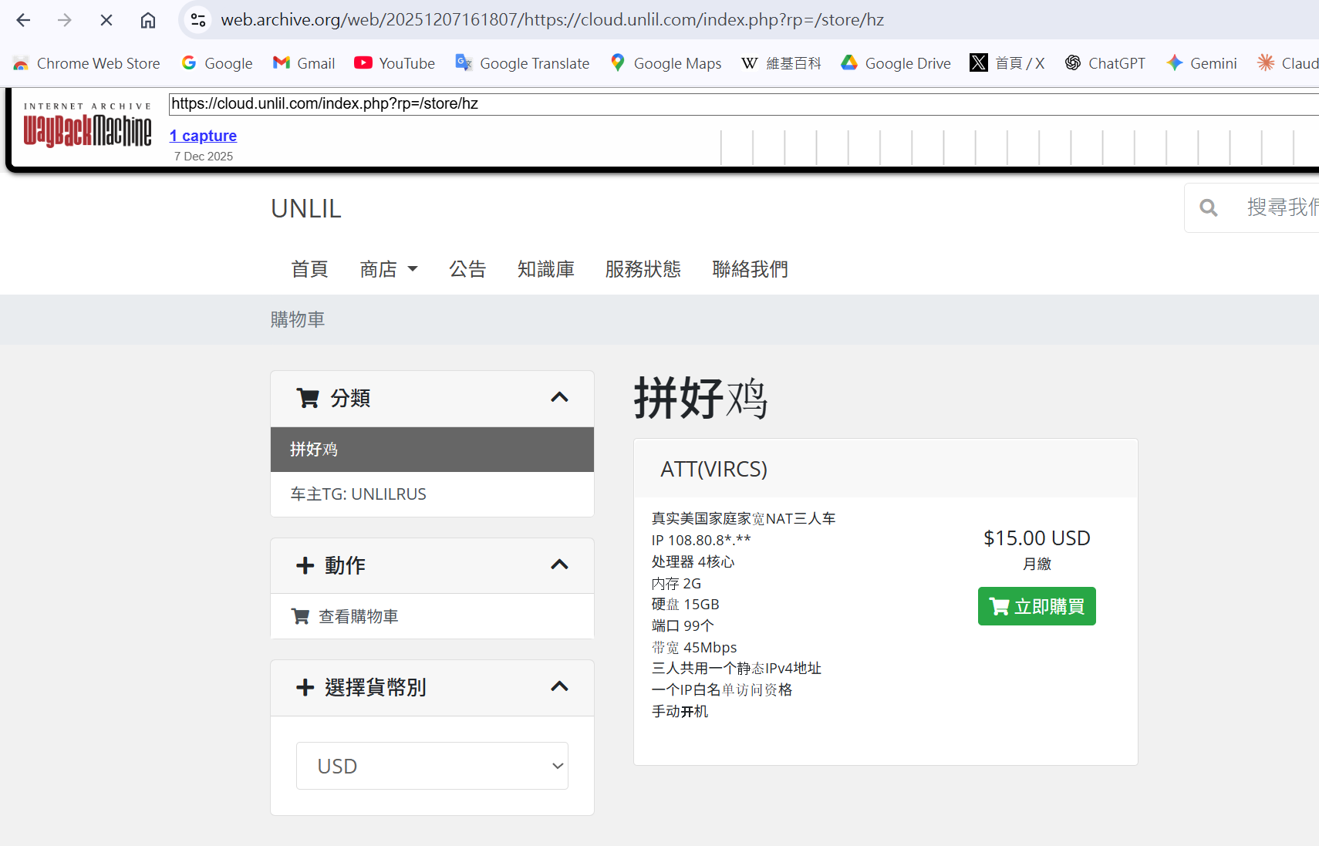This screenshot has height=846, width=1319.
Task: Open the Google Maps bookmark
Action: [666, 63]
